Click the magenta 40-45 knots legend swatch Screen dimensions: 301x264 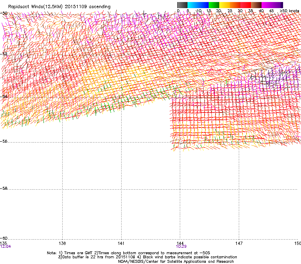pos(267,5)
